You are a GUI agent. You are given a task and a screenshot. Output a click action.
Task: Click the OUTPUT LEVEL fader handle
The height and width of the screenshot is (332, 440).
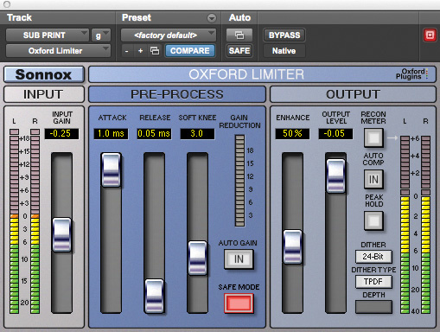[335, 176]
